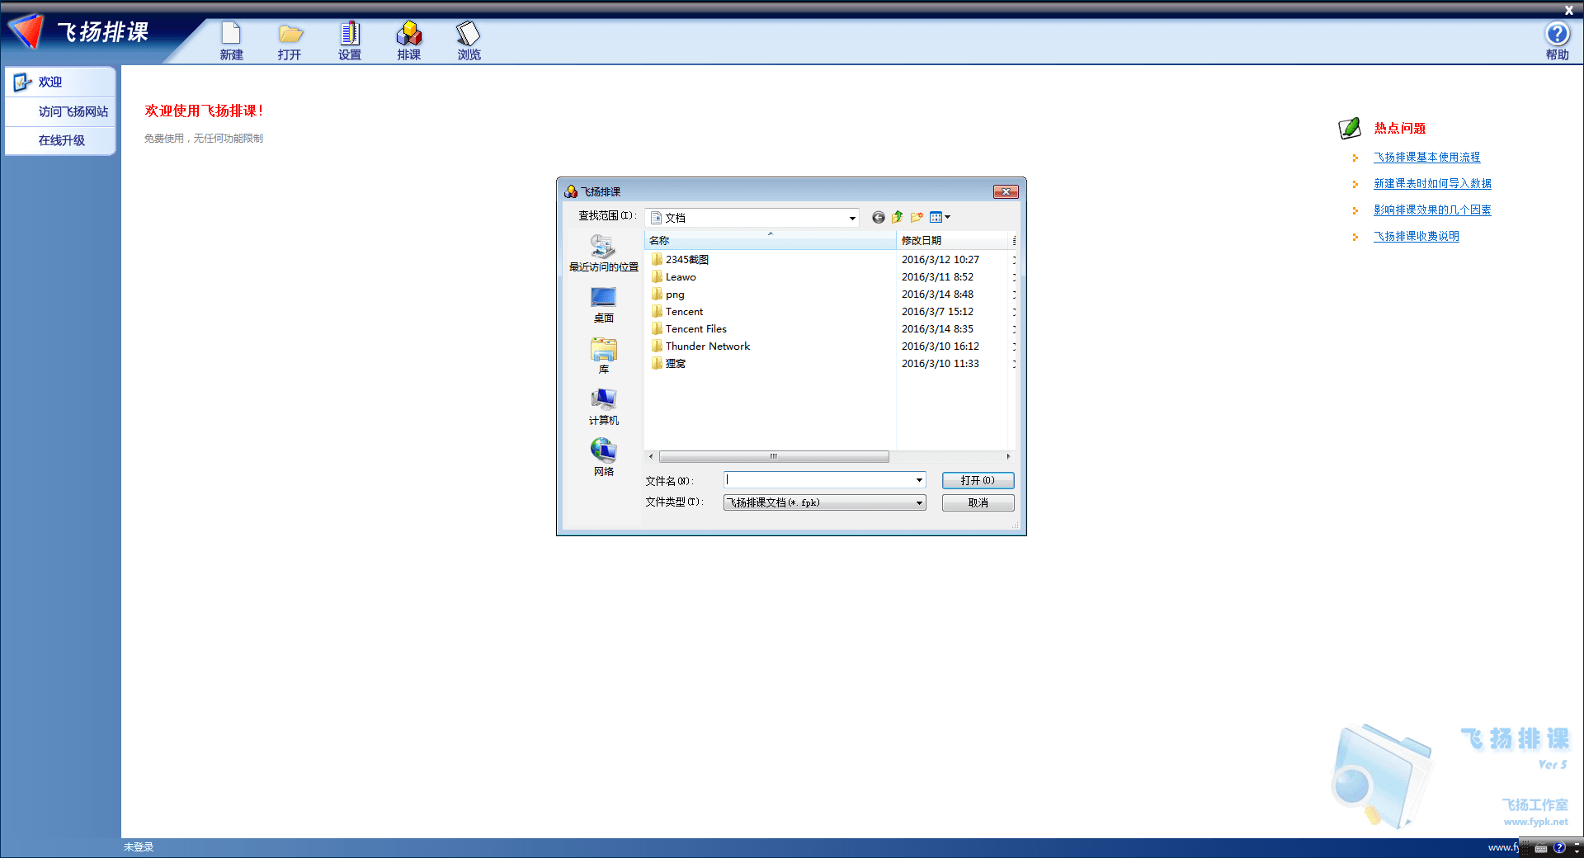Click the back arrow in file dialog
The width and height of the screenshot is (1584, 858).
[x=878, y=217]
